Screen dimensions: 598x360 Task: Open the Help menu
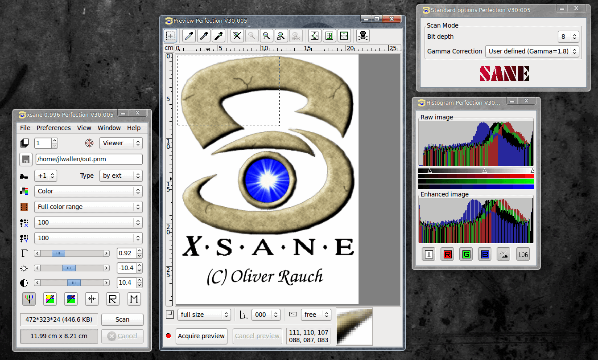tap(134, 128)
